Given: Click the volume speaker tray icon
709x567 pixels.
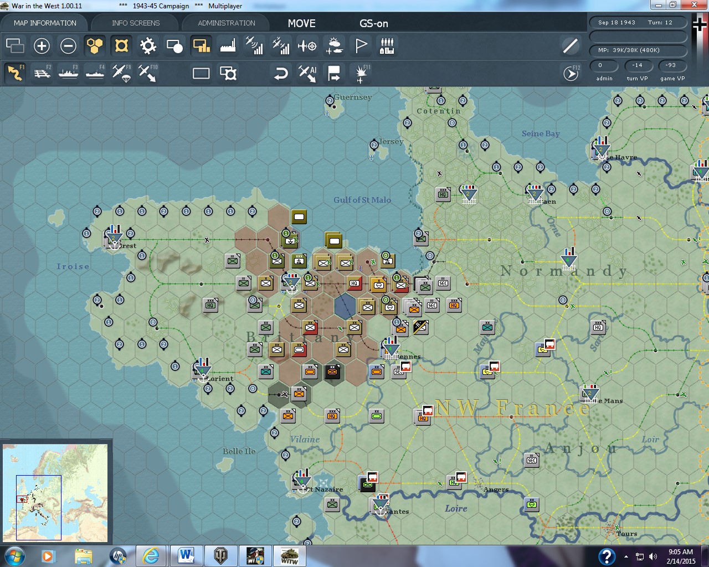Looking at the screenshot, I should [x=653, y=556].
